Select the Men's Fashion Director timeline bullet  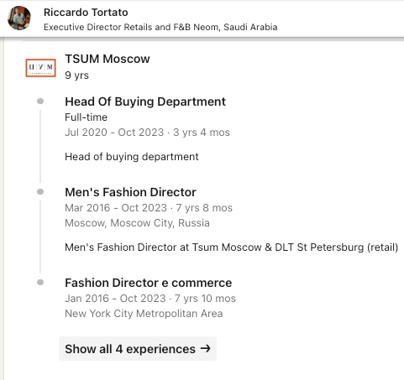point(40,191)
